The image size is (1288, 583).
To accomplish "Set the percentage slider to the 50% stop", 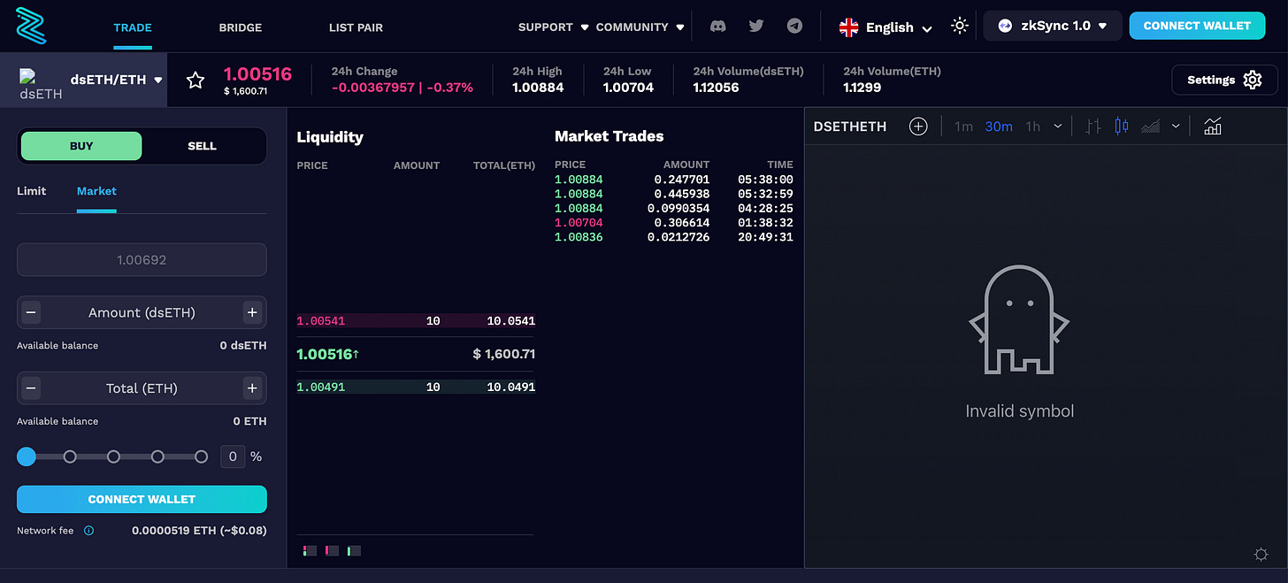I will pos(113,456).
